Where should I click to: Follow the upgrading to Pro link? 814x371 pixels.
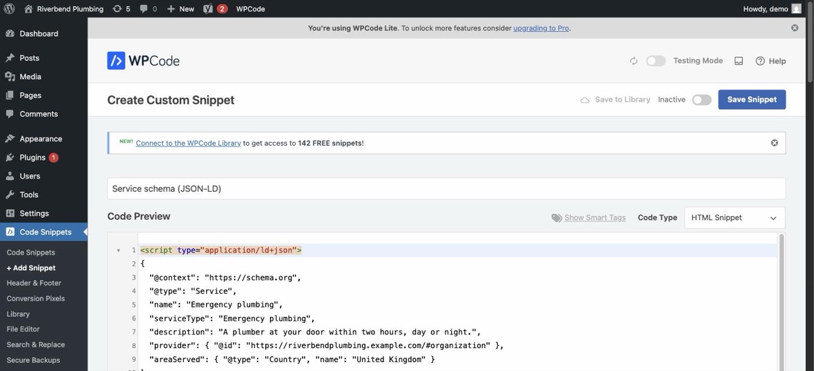coord(541,28)
